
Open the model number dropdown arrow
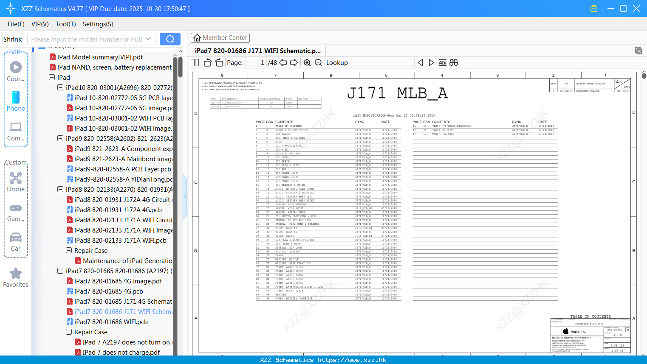click(x=148, y=39)
